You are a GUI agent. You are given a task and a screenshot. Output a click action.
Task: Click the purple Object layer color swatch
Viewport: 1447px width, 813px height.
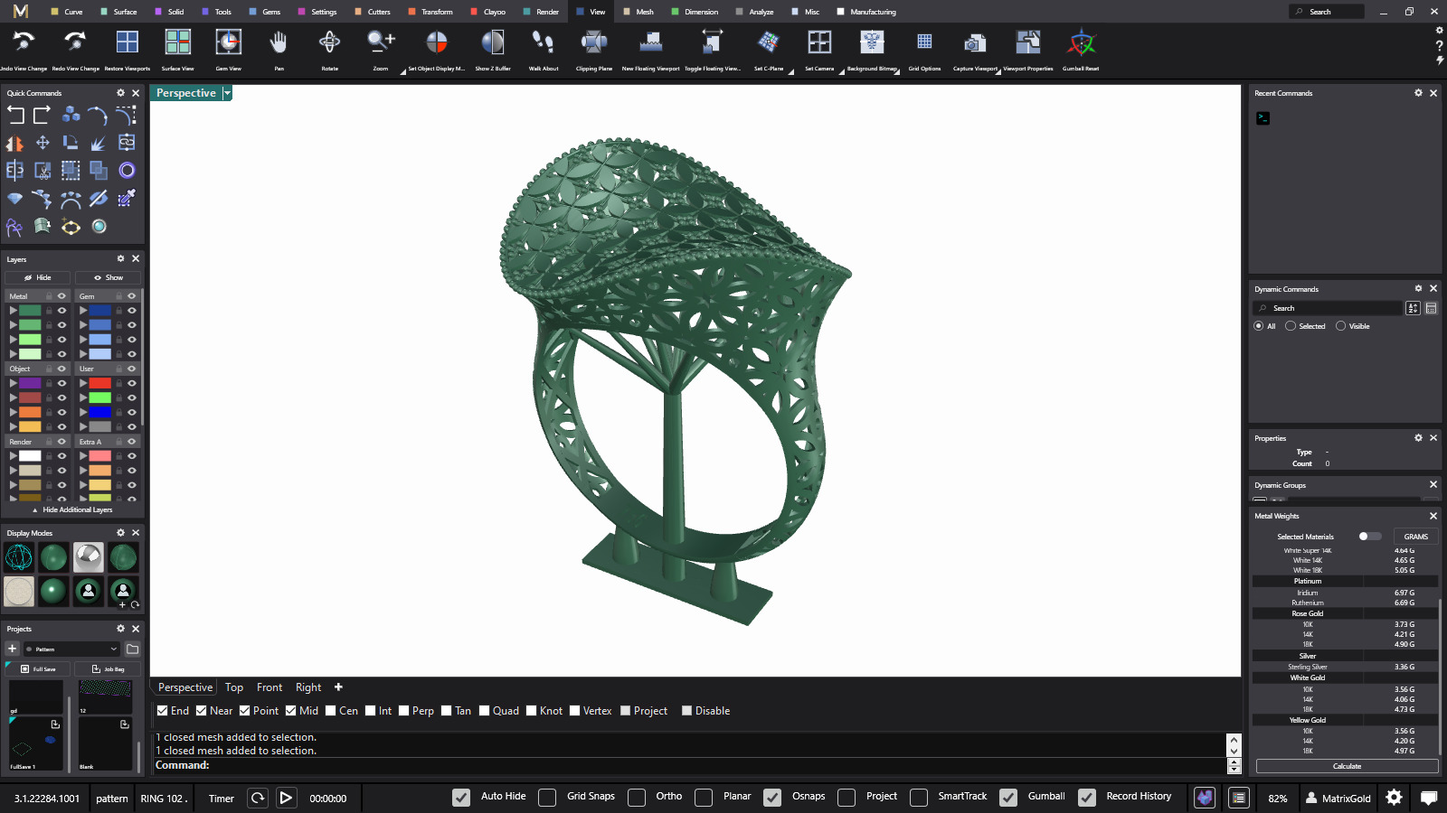coord(30,383)
